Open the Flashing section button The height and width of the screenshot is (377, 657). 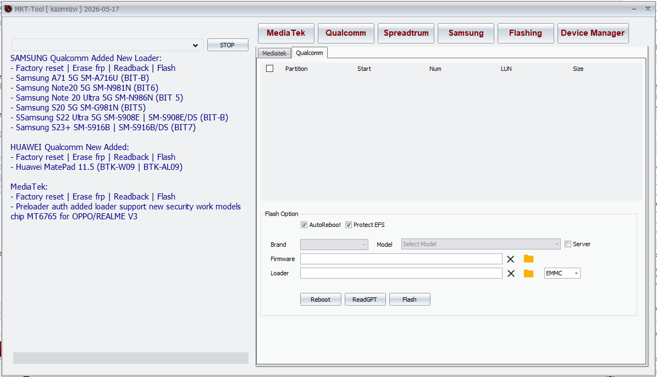pyautogui.click(x=526, y=33)
